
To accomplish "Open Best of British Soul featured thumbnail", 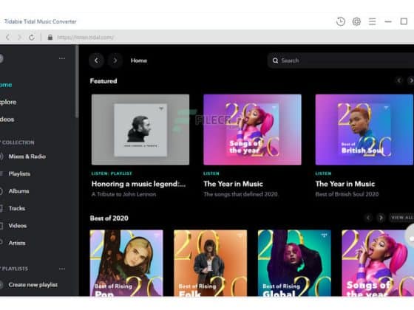I will [x=364, y=130].
